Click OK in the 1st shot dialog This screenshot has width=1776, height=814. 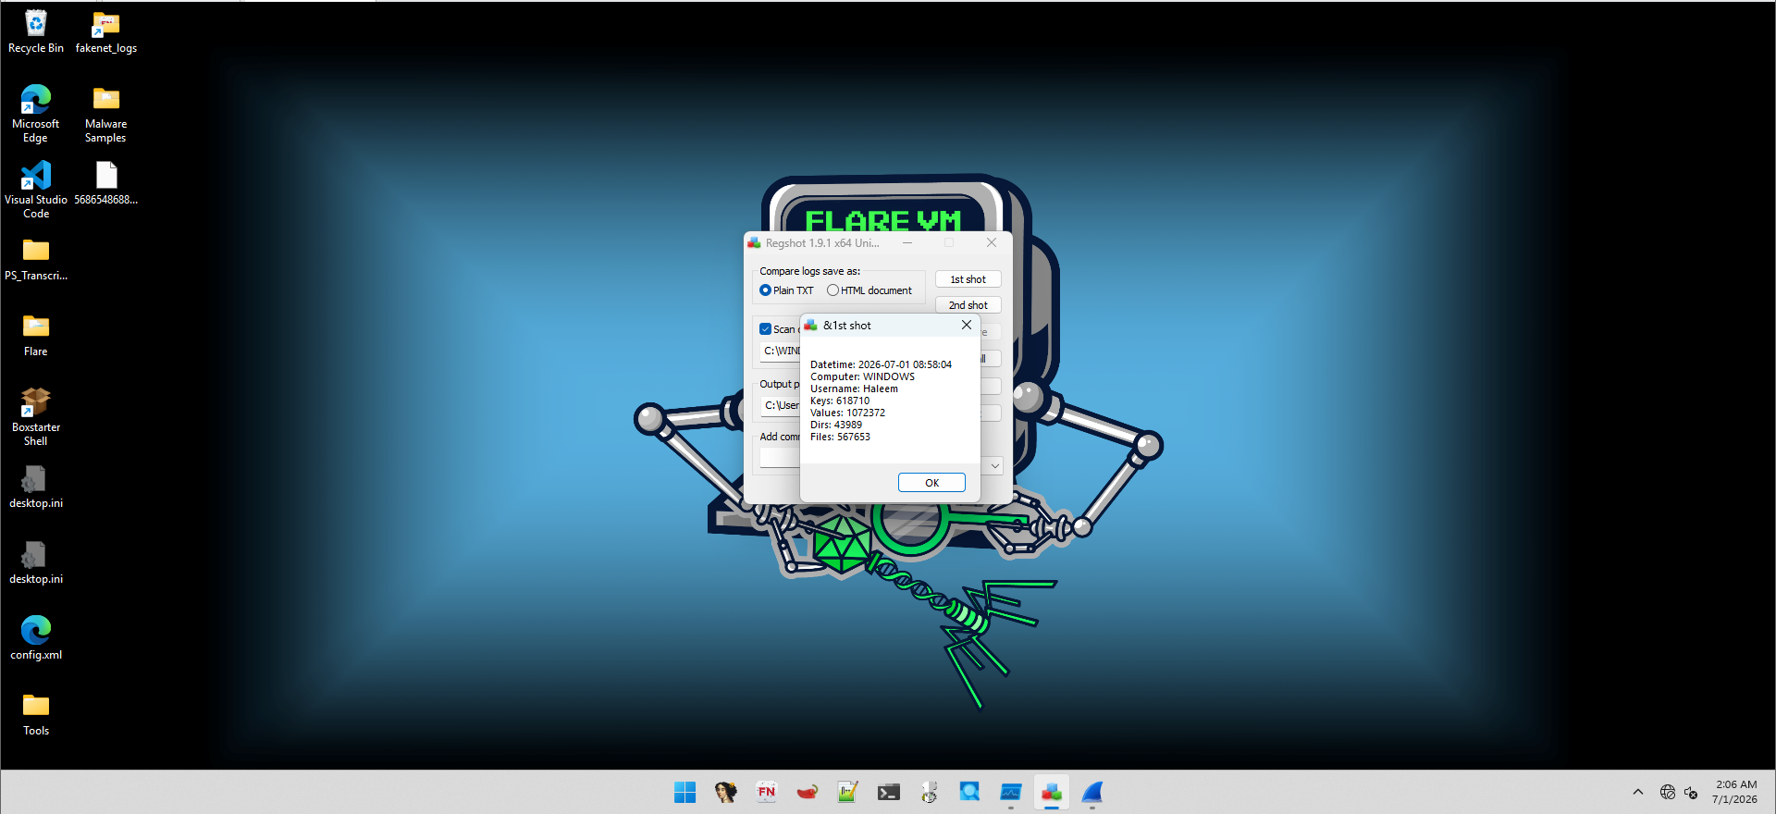[x=931, y=483]
